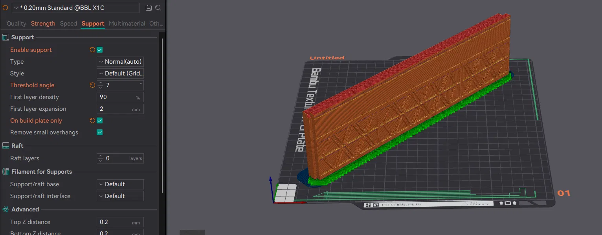Image resolution: width=602 pixels, height=235 pixels.
Task: Increase Raft layers with up arrow
Action: tap(101, 156)
